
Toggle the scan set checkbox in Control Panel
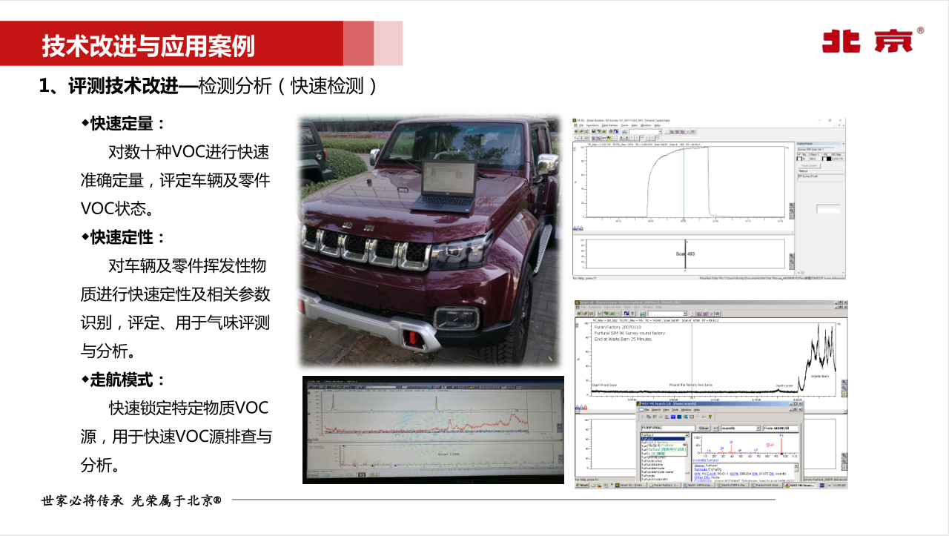coord(798,154)
